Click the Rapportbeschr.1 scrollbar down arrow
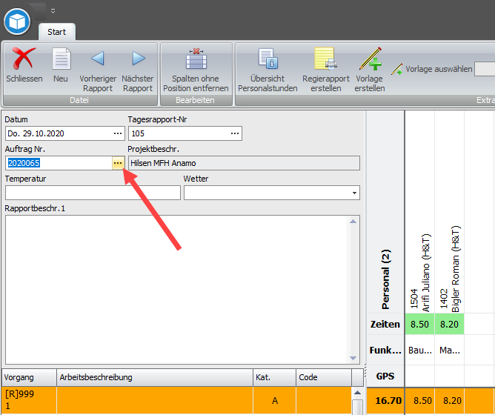 (353, 358)
